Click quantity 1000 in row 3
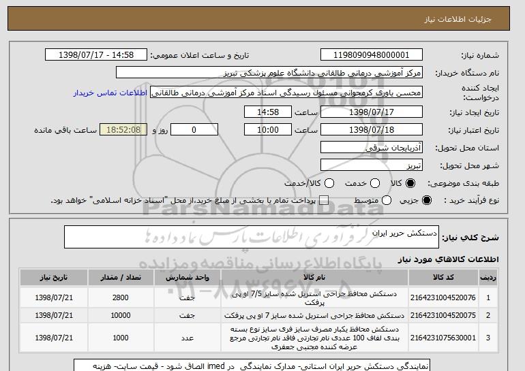Screen dimensions: 525x371 pyautogui.click(x=121, y=338)
